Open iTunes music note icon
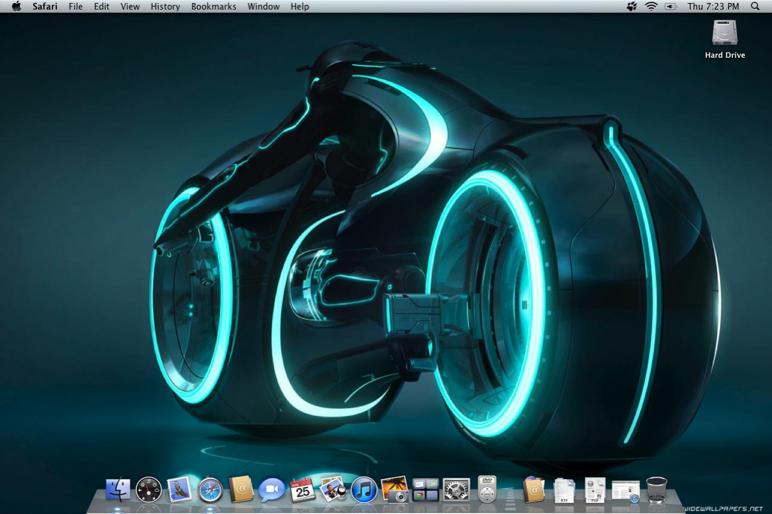Viewport: 772px width, 514px height. coord(364,490)
